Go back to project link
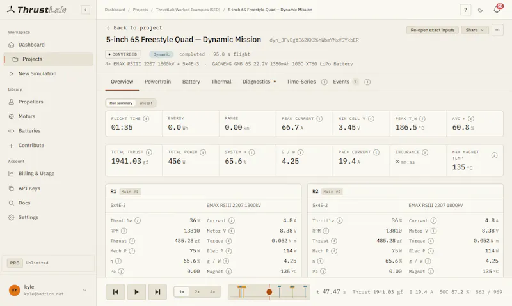The image size is (512, 306). coord(134,27)
